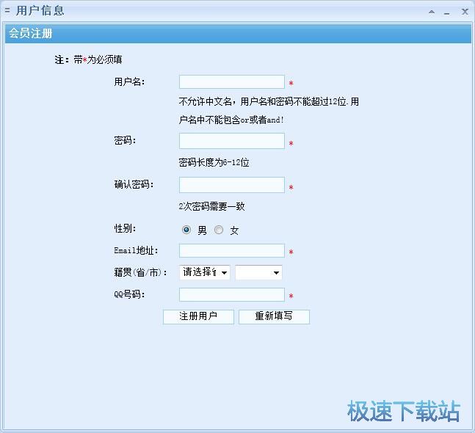Click the 密码 input field
The image size is (475, 433).
[x=232, y=141]
